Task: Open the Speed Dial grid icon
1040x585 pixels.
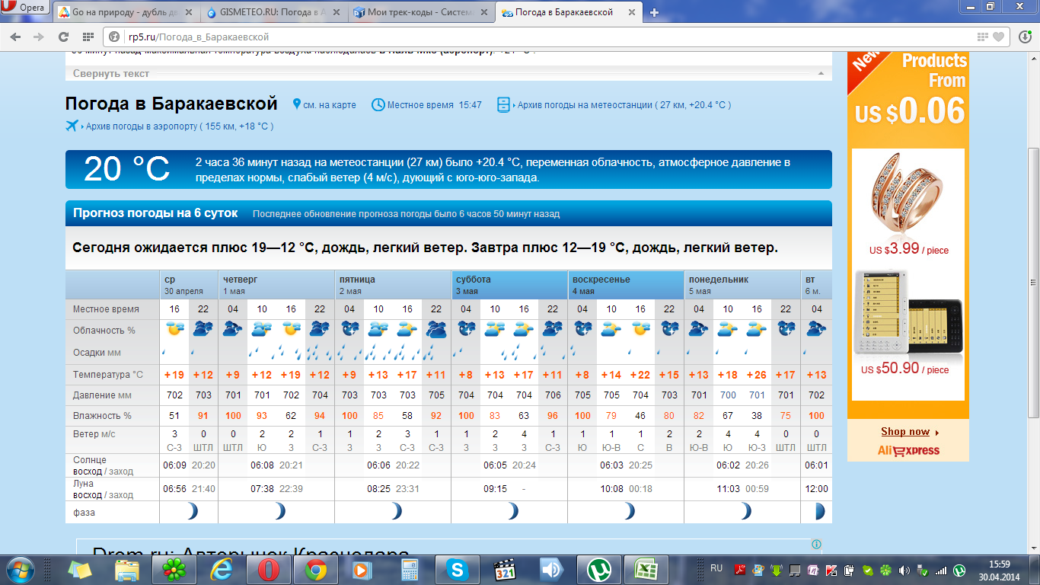Action: point(88,37)
